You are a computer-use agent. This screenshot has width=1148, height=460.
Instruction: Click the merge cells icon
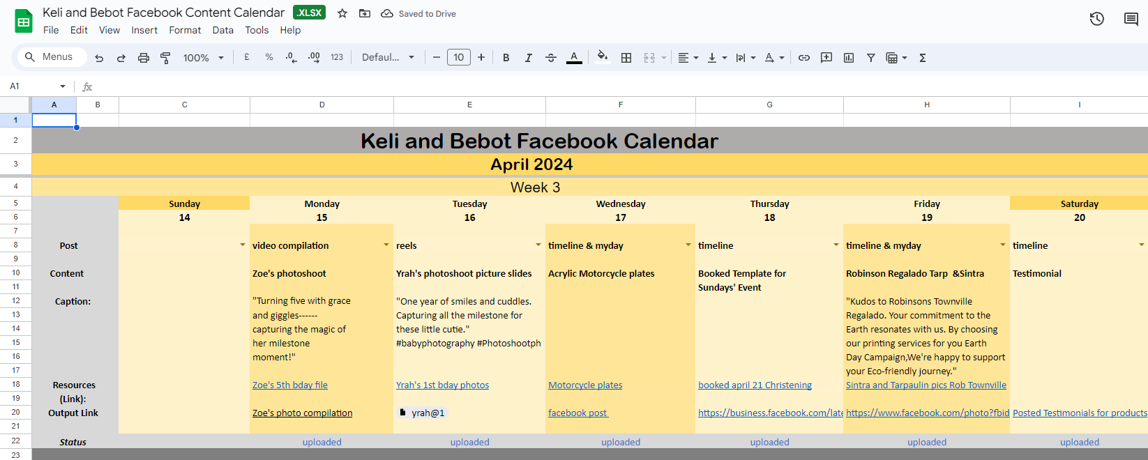coord(649,58)
